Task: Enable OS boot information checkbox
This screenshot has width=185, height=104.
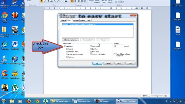Action: 91,54
